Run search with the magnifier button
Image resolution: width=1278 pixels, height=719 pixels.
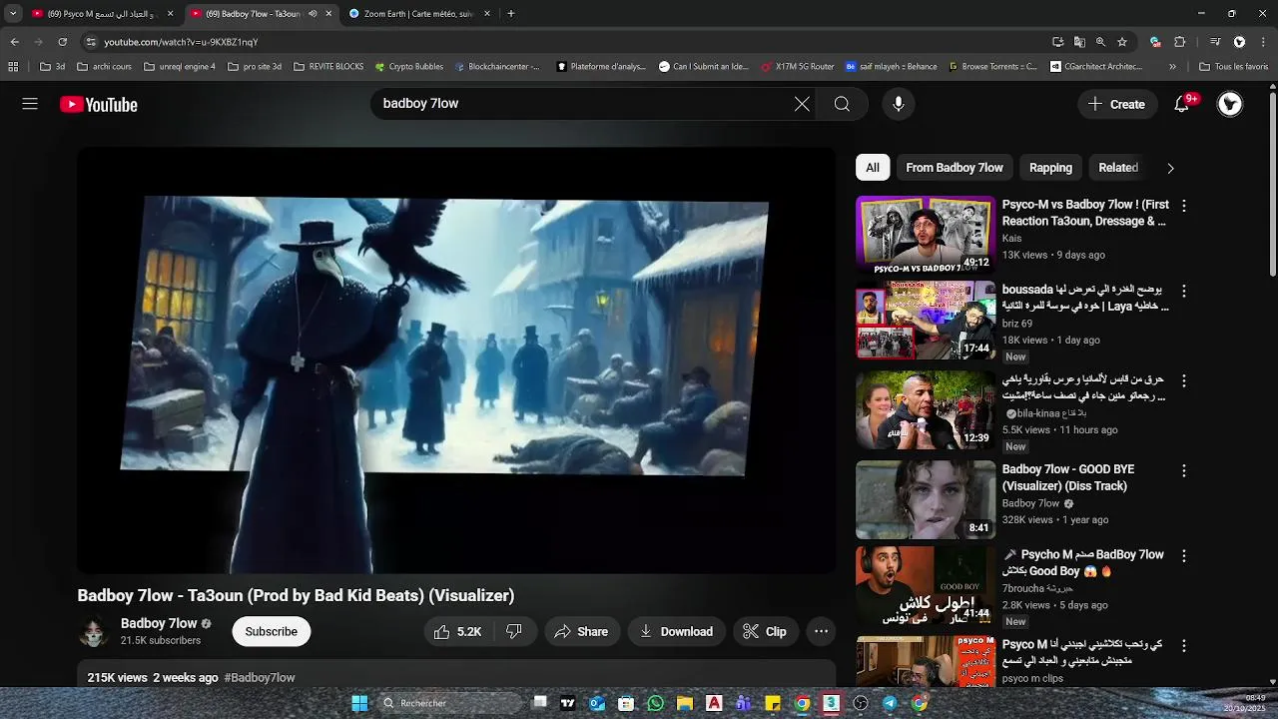pos(842,104)
